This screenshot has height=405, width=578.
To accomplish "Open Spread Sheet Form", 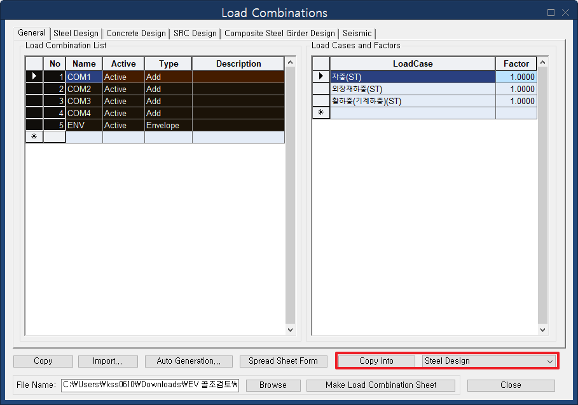I will [x=283, y=361].
